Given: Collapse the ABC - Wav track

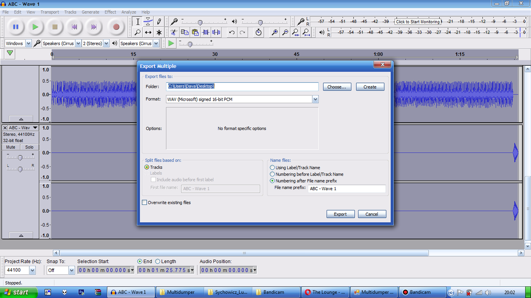Looking at the screenshot, I should click(21, 236).
